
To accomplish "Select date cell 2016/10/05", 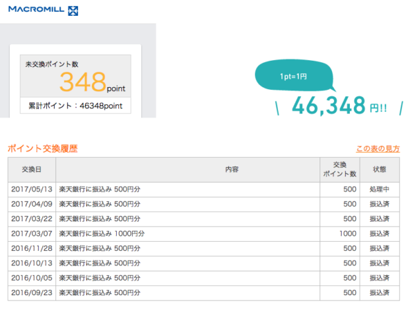I will coord(32,279).
